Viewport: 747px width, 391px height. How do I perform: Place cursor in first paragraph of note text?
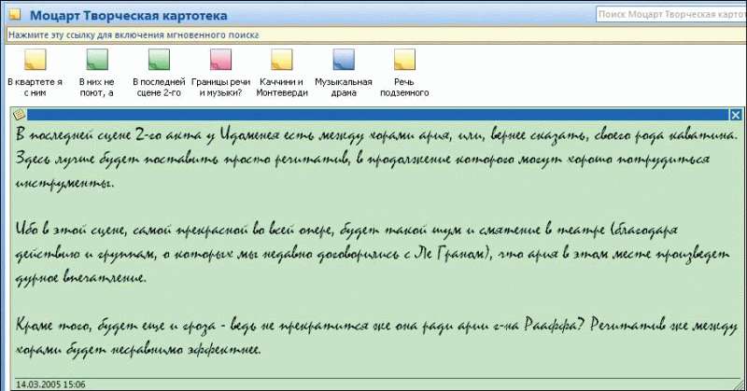[373, 159]
